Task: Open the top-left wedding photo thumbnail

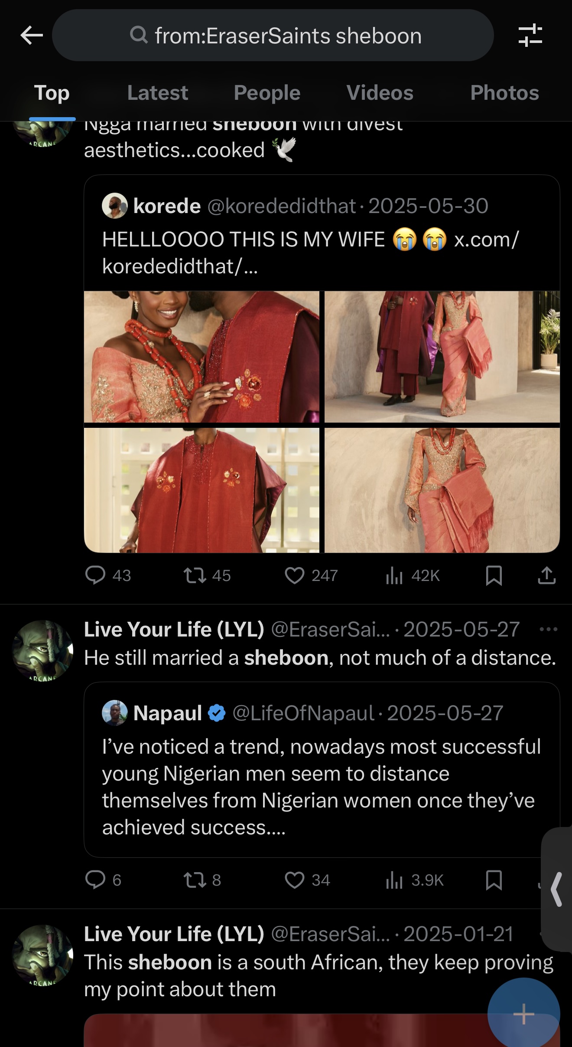Action: [x=201, y=357]
